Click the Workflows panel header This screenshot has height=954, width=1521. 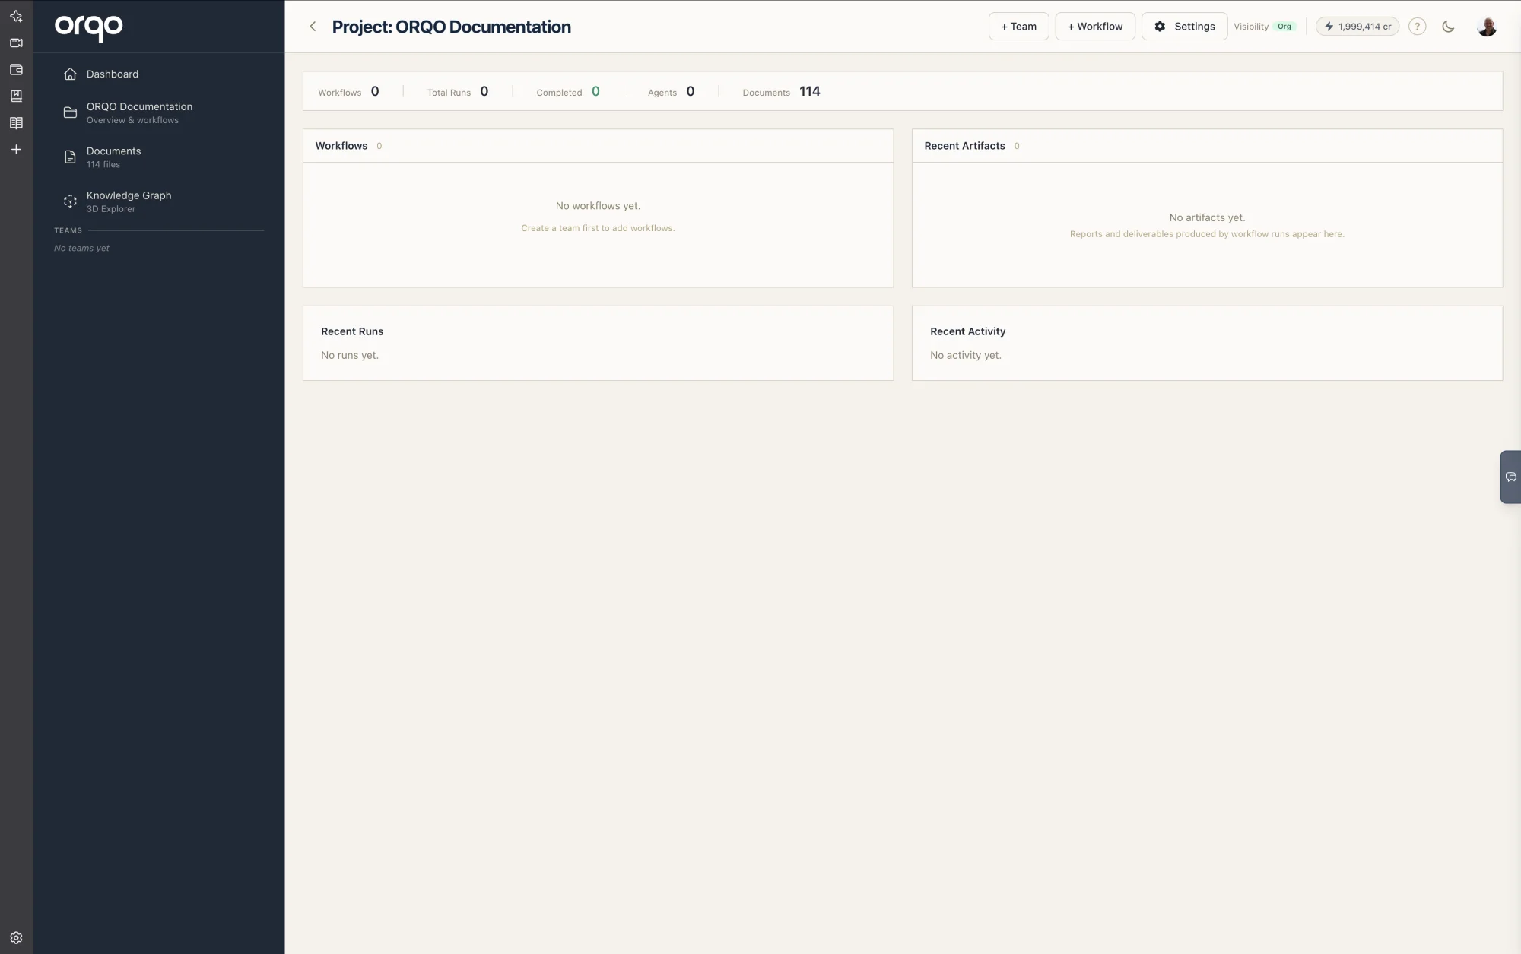click(598, 146)
